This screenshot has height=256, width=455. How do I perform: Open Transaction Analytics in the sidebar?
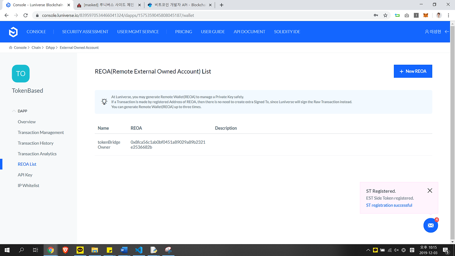[37, 154]
